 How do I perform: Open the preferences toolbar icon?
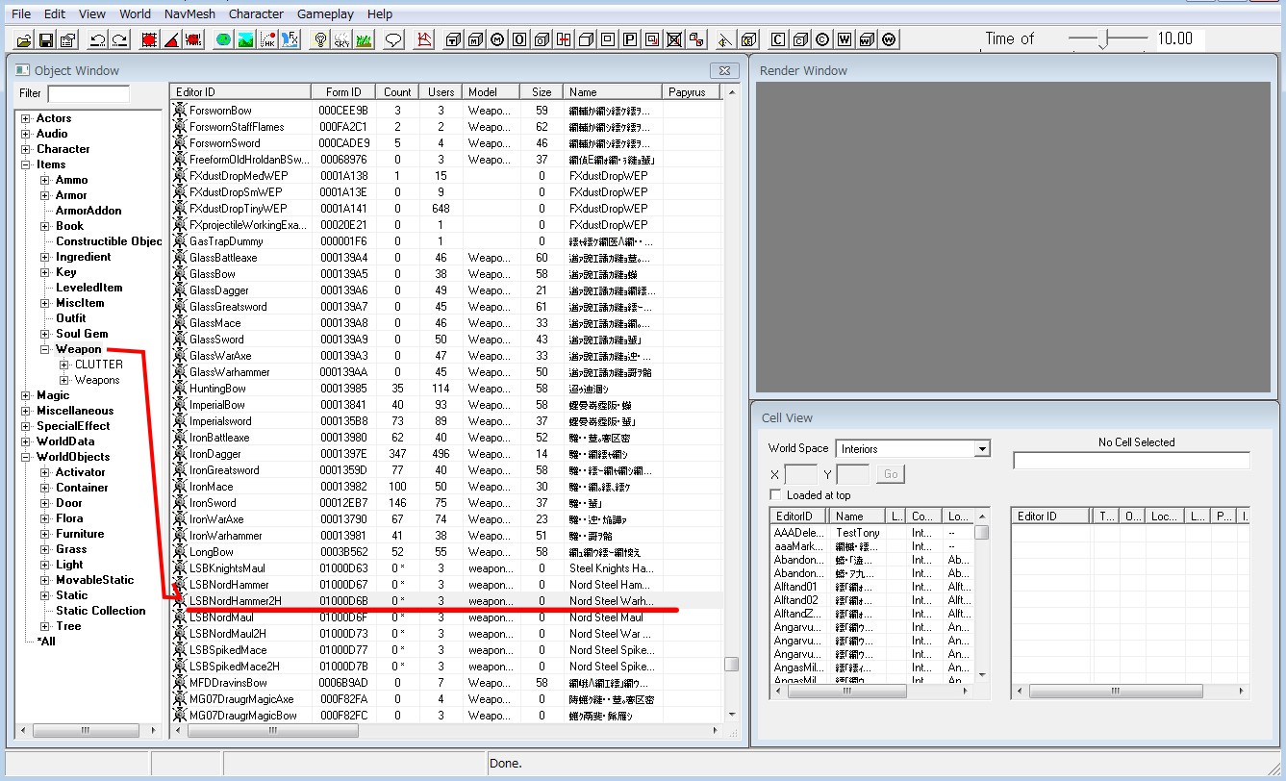[x=67, y=39]
